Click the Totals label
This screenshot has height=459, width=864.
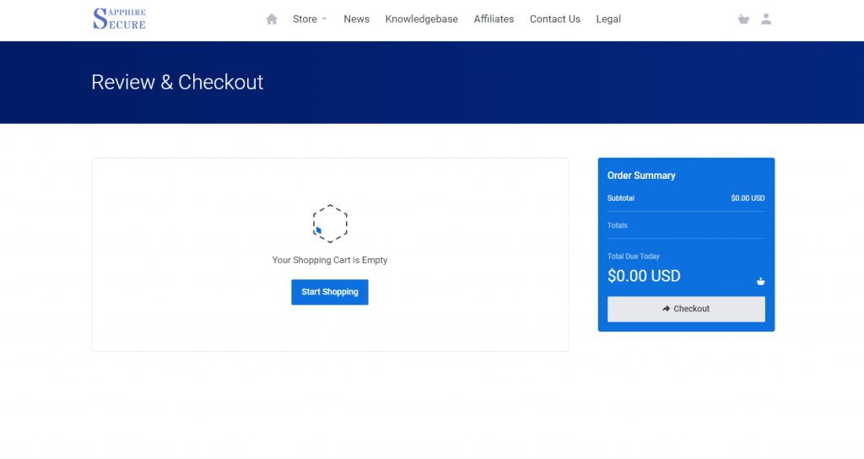617,225
